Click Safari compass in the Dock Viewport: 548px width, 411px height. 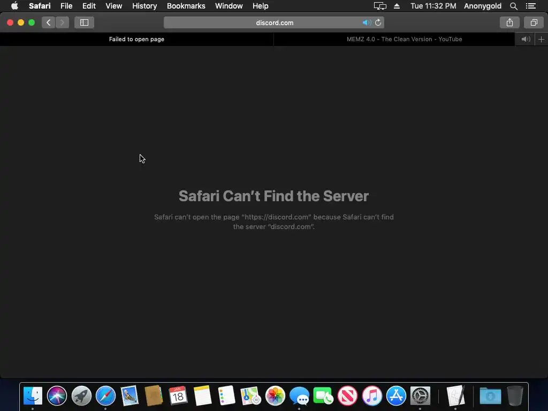[105, 395]
